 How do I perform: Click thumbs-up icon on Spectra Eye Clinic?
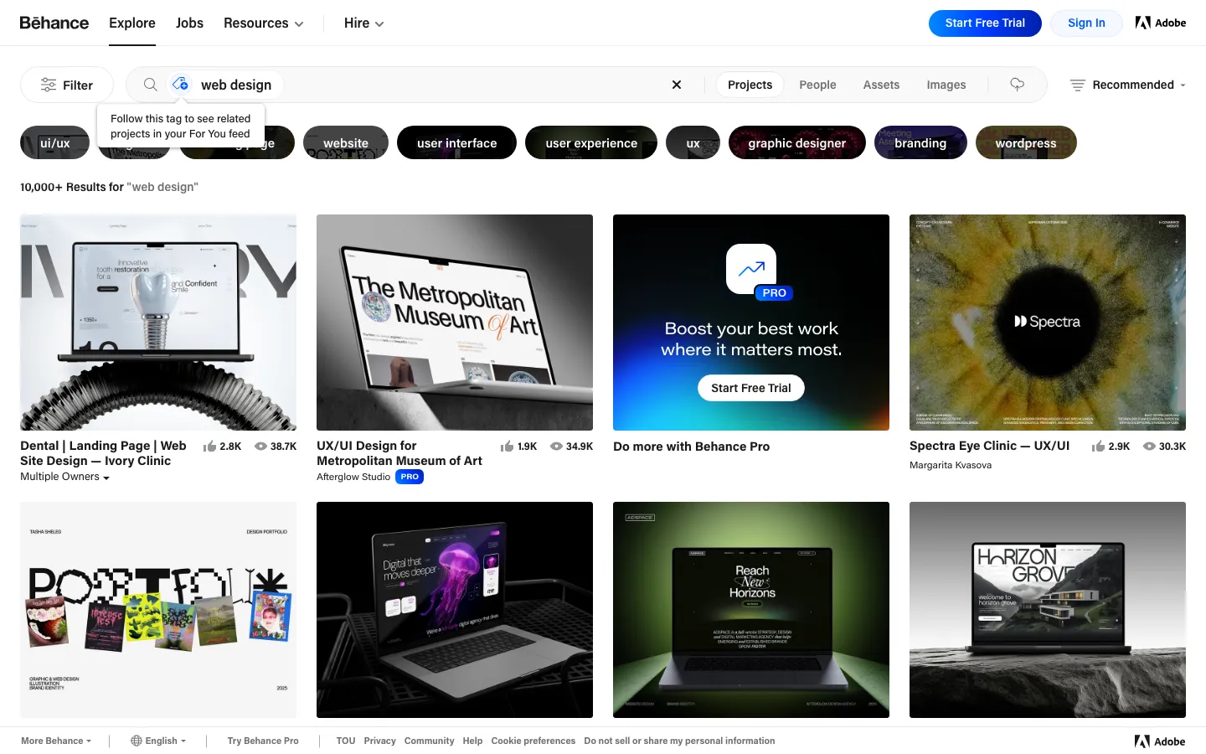(x=1098, y=447)
